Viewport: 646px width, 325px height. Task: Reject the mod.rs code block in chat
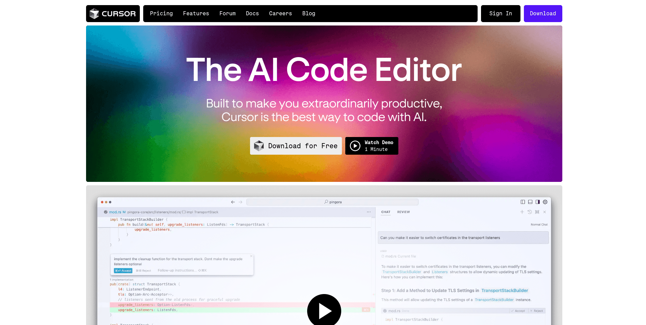[536, 311]
